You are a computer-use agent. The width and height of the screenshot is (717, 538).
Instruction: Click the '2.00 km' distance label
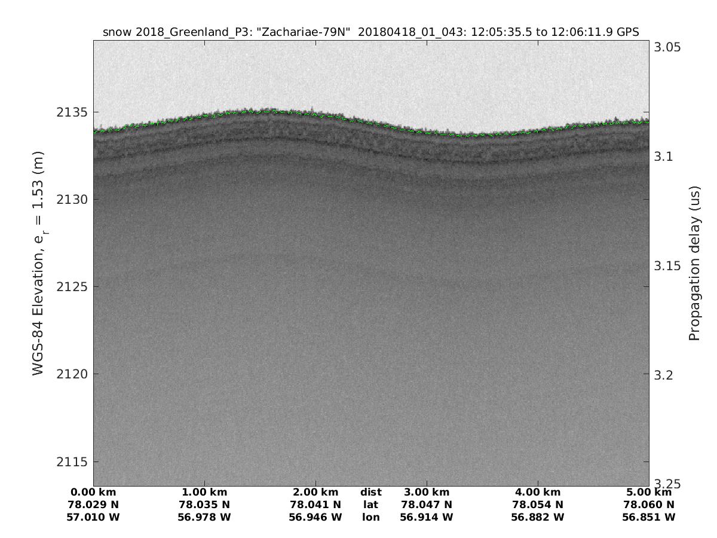point(315,493)
